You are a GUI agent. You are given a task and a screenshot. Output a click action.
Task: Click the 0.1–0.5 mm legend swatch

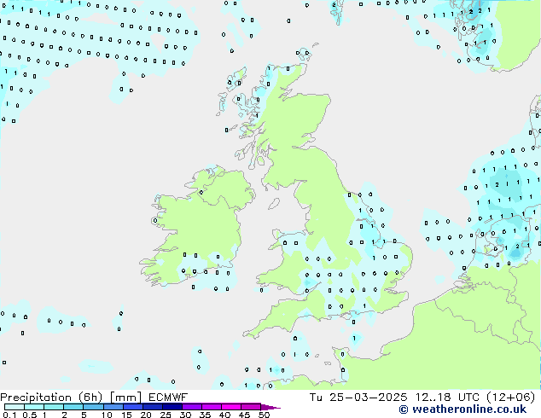coord(15,407)
